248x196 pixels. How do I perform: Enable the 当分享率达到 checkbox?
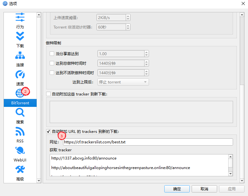(52, 54)
